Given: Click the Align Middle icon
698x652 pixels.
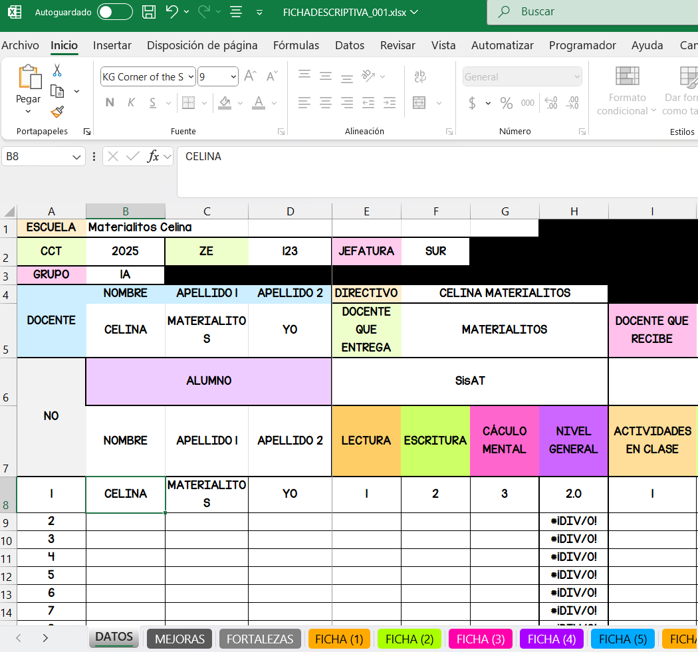Looking at the screenshot, I should click(x=326, y=76).
